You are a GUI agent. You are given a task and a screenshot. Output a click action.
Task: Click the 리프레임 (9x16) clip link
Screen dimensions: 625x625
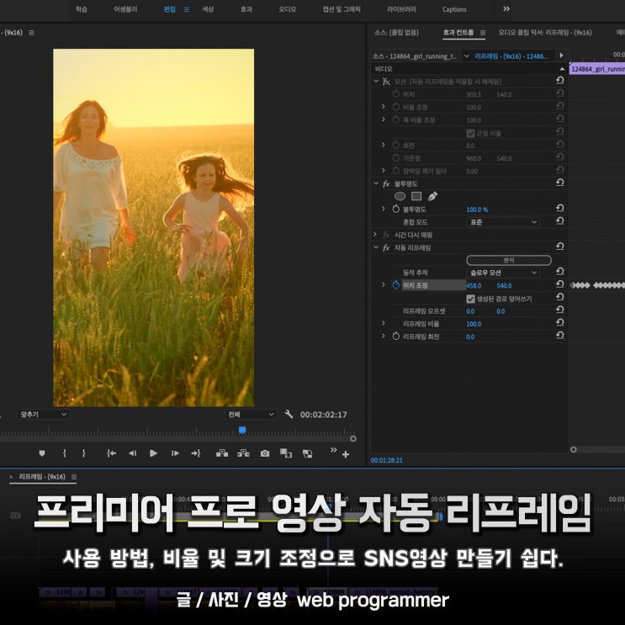(x=511, y=56)
